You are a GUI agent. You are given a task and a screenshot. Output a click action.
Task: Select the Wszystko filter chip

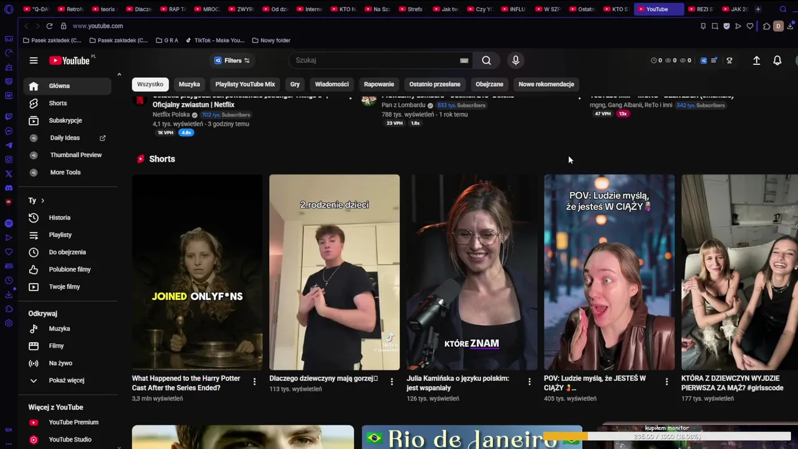coord(150,84)
